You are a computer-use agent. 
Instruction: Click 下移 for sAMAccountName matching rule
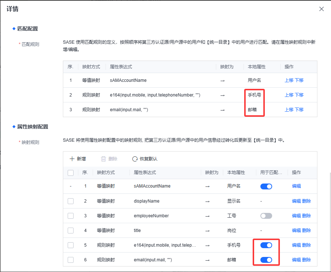pyautogui.click(x=299, y=80)
